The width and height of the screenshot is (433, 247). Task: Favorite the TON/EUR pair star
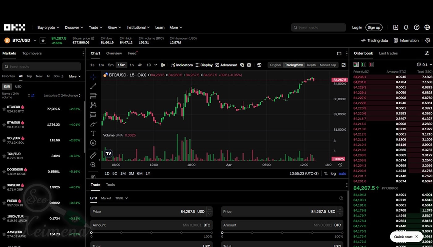point(4,156)
